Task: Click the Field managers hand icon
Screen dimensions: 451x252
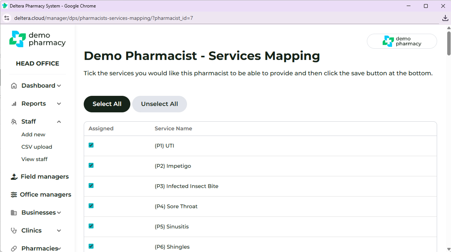Action: (x=14, y=177)
